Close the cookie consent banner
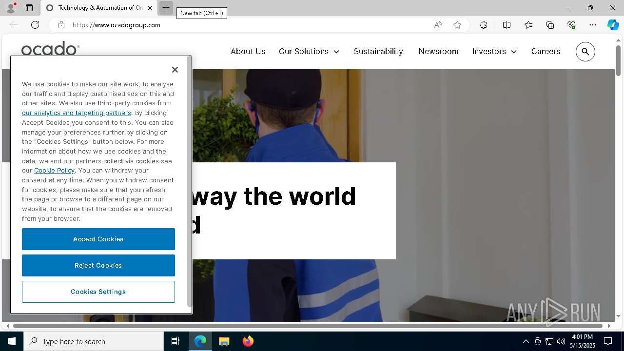The width and height of the screenshot is (624, 351). pos(175,70)
